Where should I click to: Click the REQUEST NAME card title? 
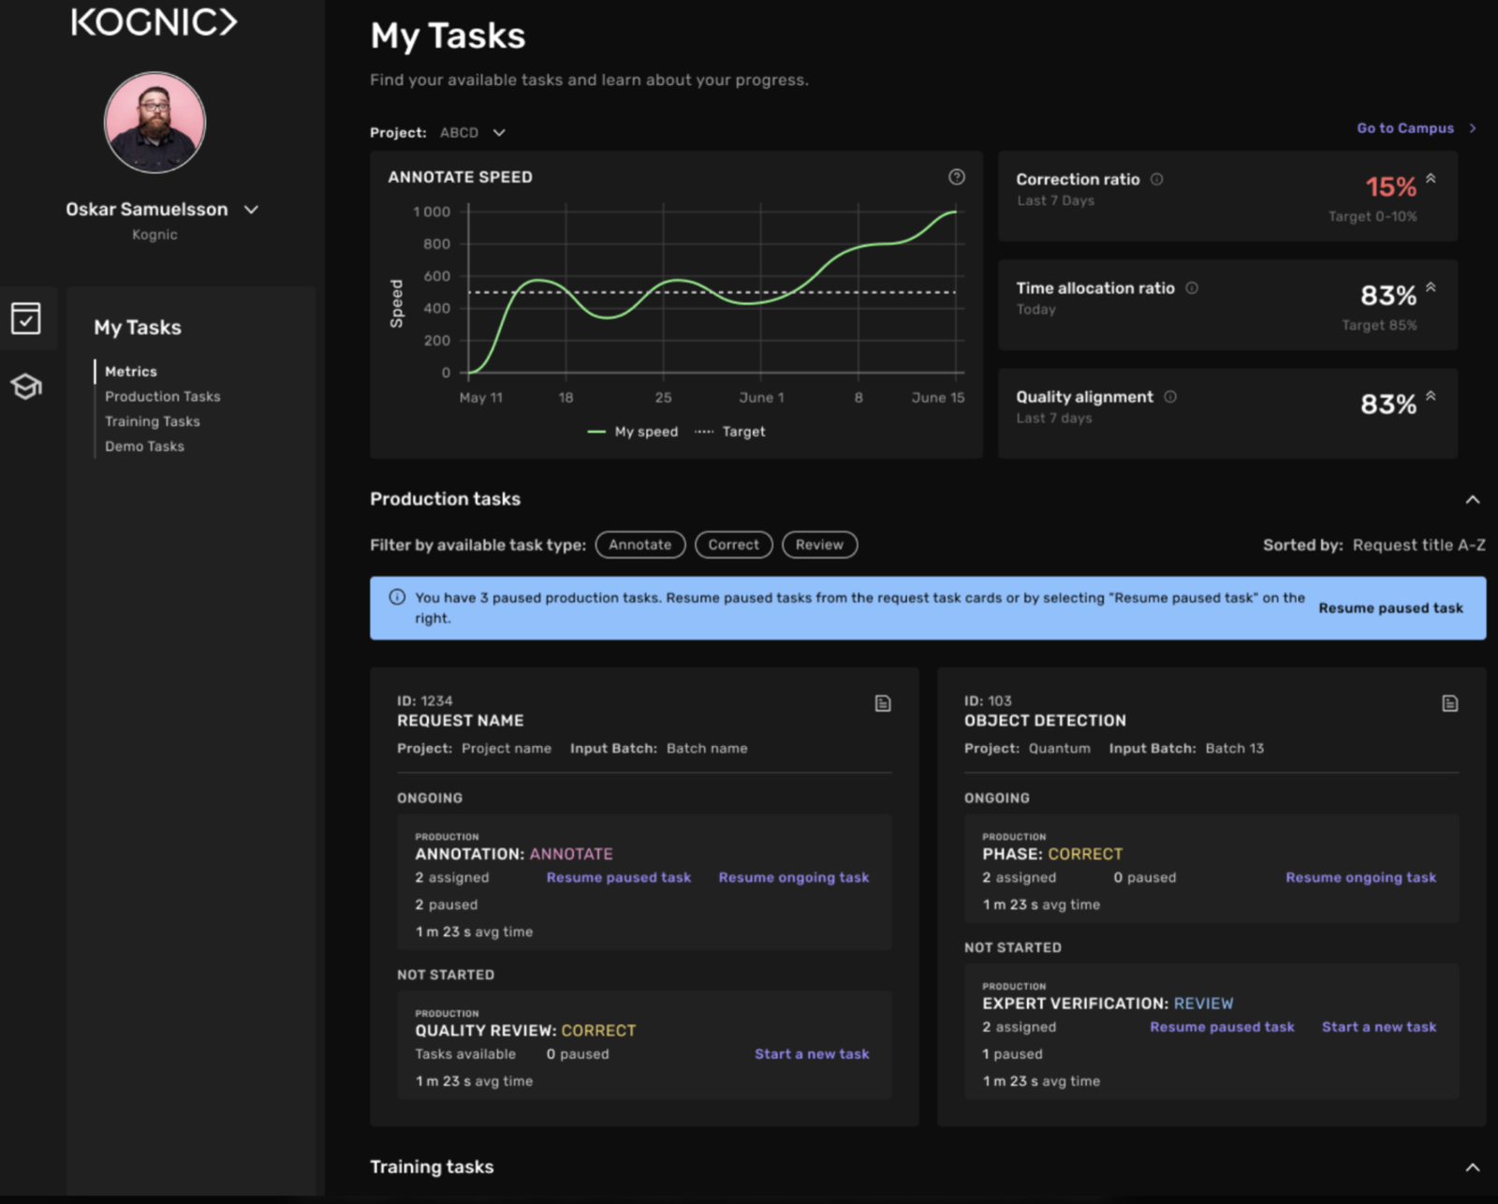click(461, 721)
